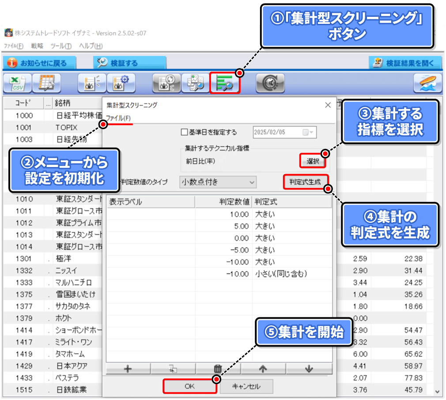Select the 1333 マルハニチロ row
Image resolution: width=446 pixels, height=400 pixels.
pos(53,282)
